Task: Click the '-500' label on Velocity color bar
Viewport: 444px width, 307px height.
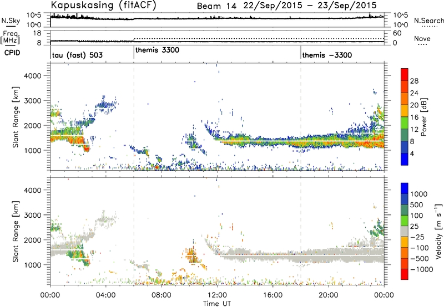Action: [419, 259]
